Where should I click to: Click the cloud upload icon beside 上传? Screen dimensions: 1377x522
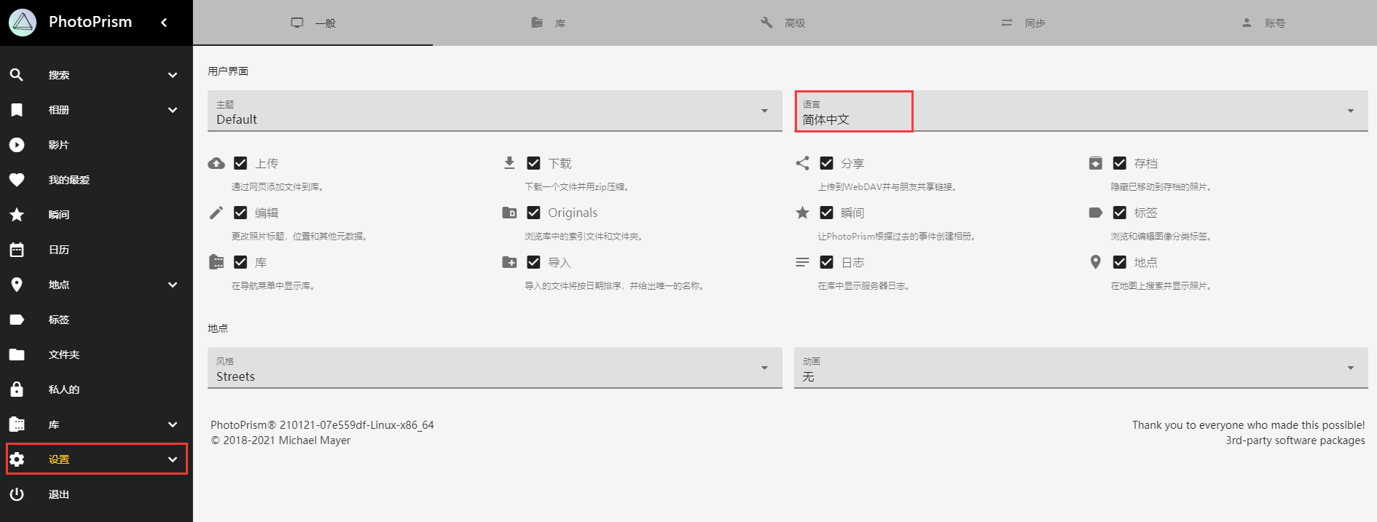(216, 163)
